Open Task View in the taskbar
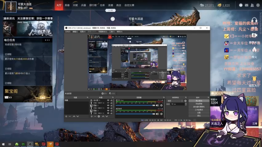This screenshot has width=262, height=147. point(10,144)
